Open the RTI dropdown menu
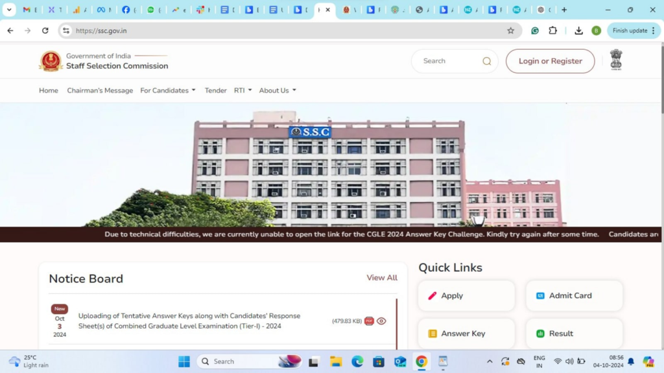This screenshot has height=373, width=664. click(242, 90)
